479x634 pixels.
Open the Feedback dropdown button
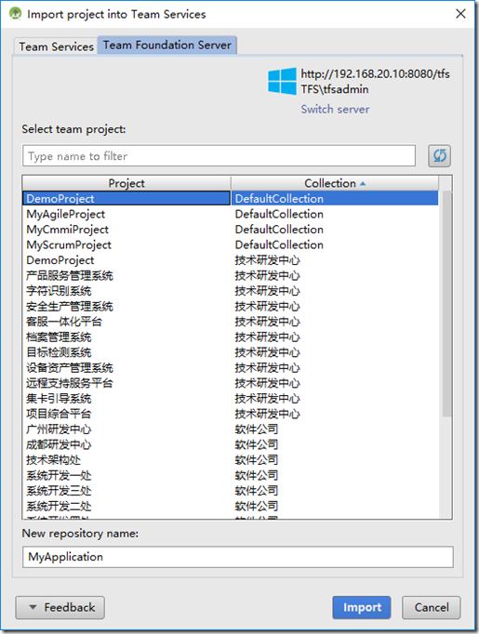pyautogui.click(x=60, y=607)
